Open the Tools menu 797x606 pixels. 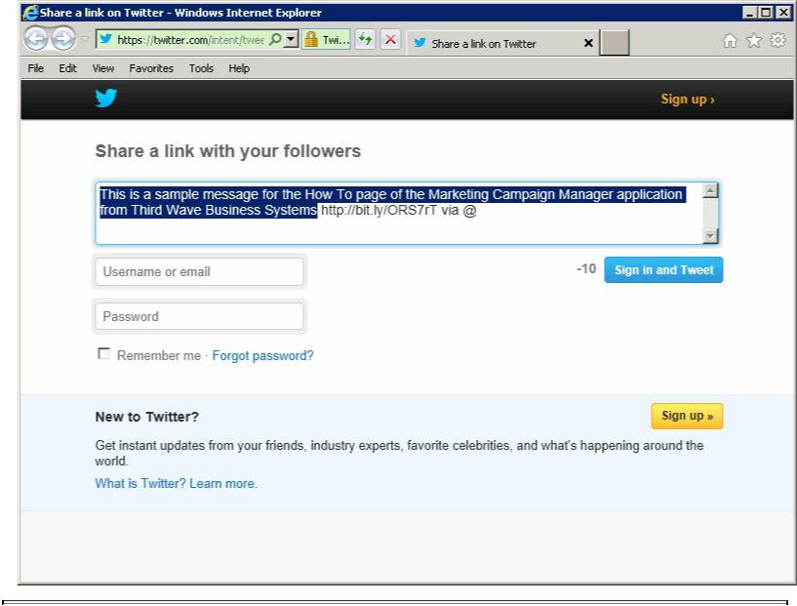[201, 68]
